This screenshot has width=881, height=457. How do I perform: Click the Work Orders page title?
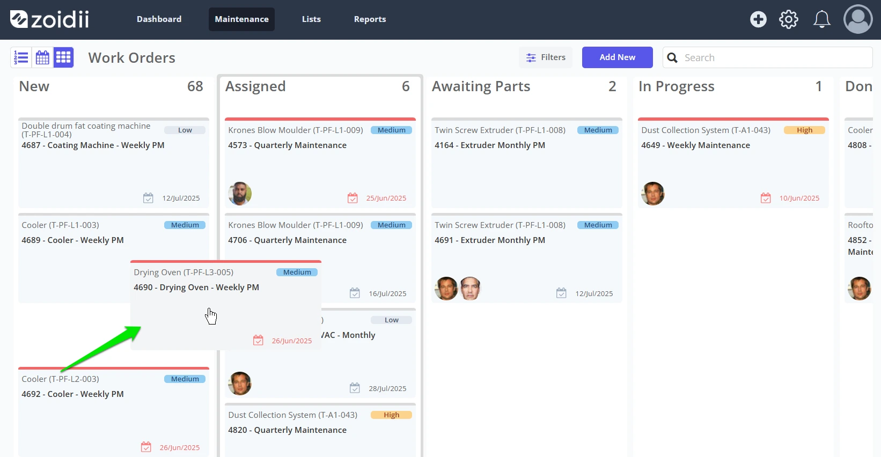click(x=132, y=58)
